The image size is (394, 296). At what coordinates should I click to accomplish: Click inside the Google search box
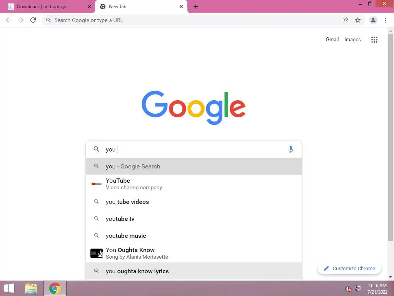(194, 149)
